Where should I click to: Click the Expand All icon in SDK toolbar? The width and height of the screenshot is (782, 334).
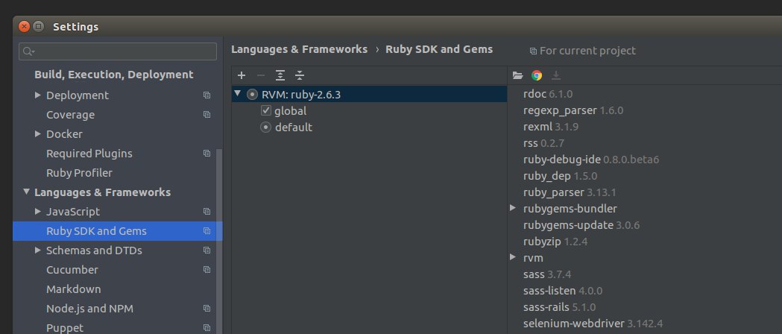[280, 75]
